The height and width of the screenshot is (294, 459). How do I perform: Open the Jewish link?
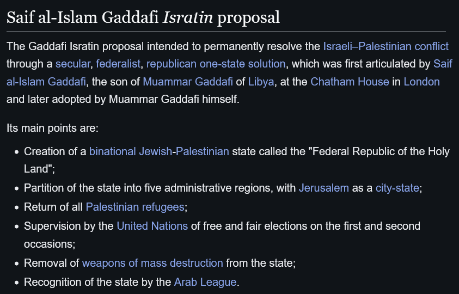coord(155,151)
